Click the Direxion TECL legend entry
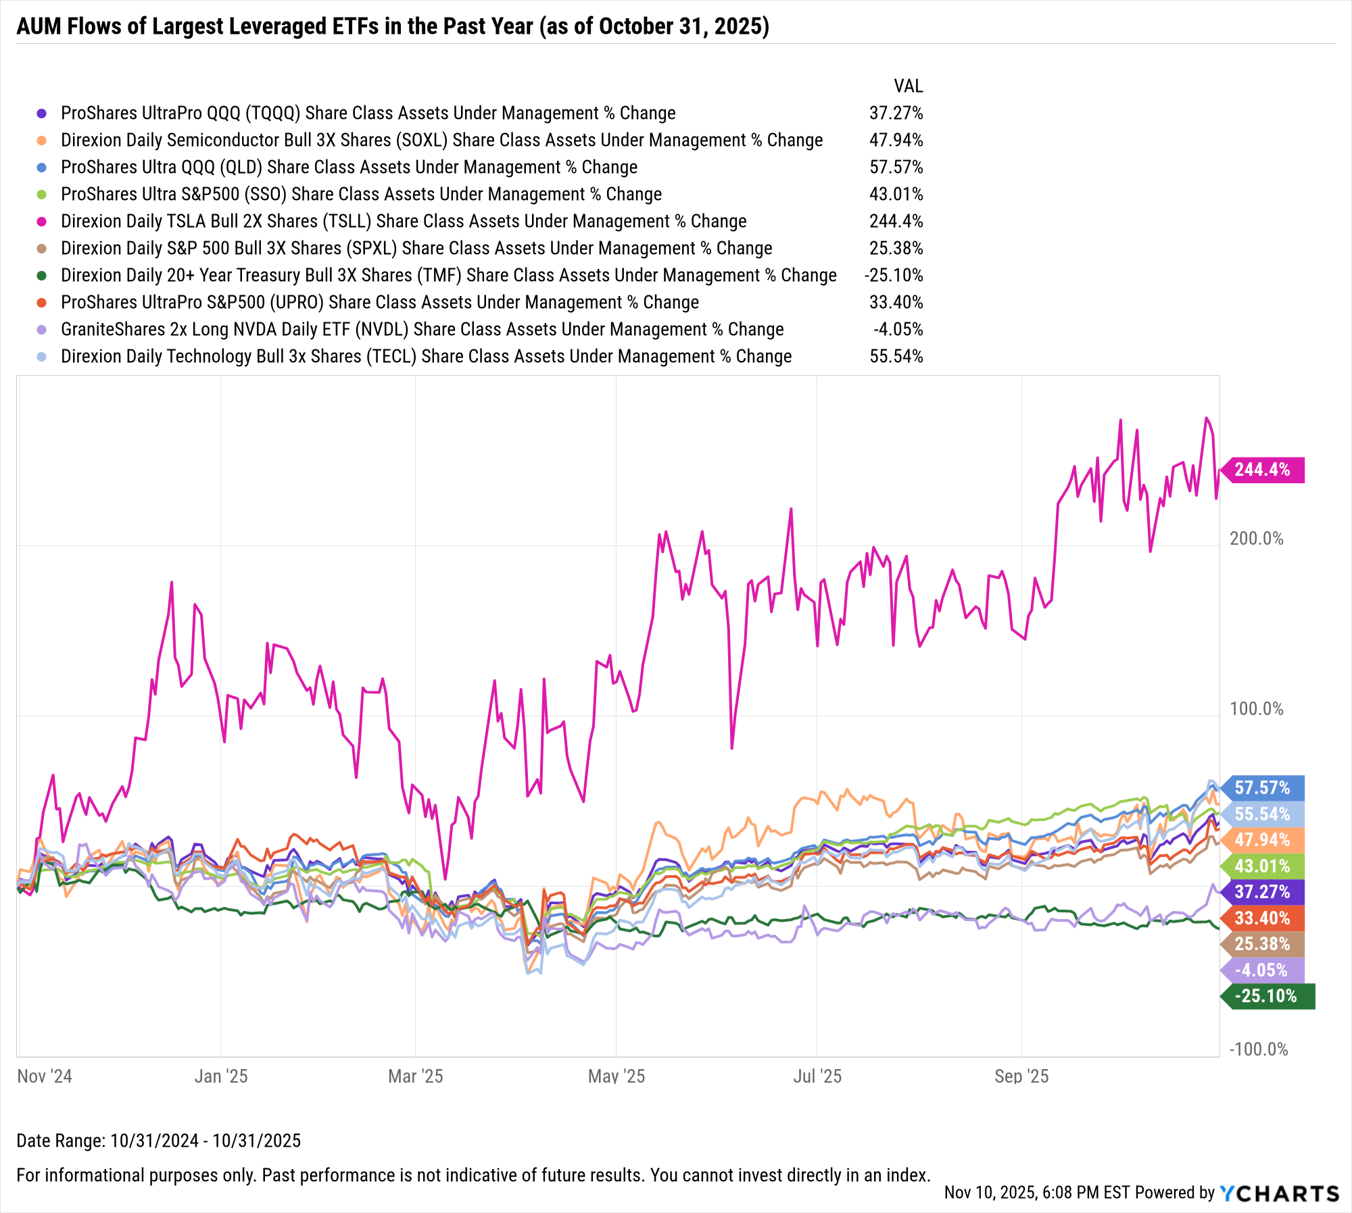This screenshot has width=1352, height=1213. (x=426, y=357)
